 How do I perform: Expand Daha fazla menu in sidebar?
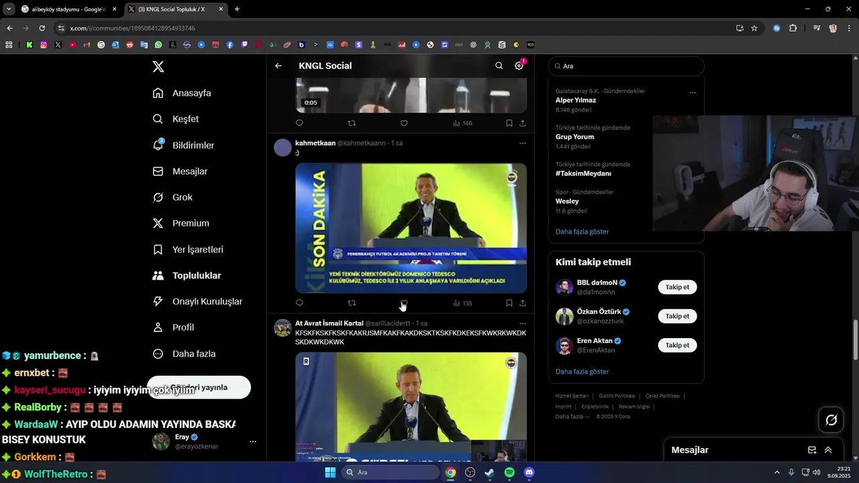click(184, 354)
